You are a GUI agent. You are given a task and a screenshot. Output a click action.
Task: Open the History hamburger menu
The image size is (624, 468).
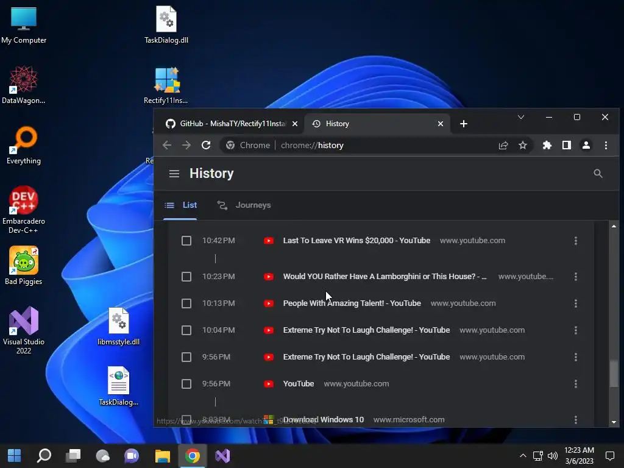click(x=174, y=174)
